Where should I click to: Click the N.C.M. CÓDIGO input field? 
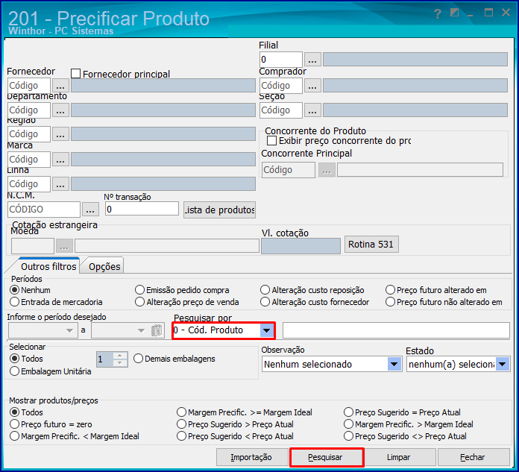click(44, 210)
